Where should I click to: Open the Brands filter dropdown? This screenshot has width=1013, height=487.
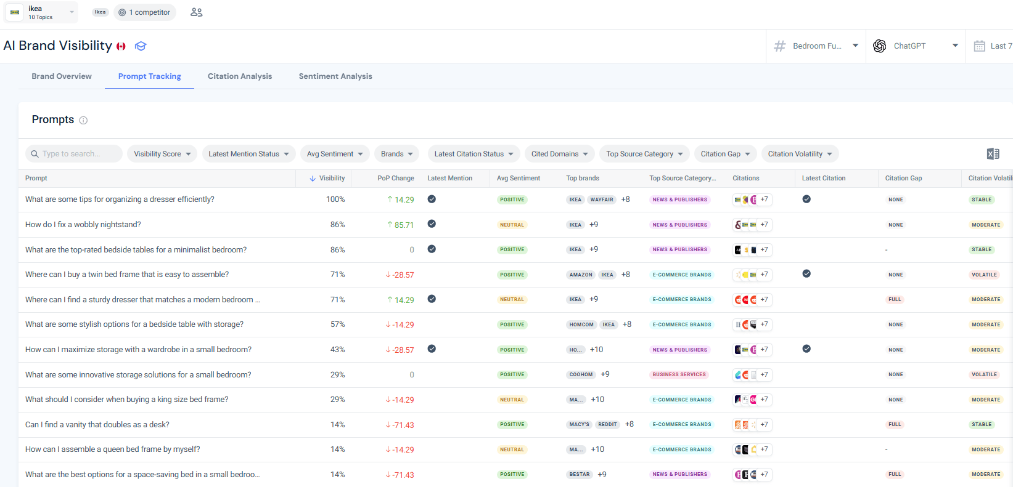[x=396, y=154]
